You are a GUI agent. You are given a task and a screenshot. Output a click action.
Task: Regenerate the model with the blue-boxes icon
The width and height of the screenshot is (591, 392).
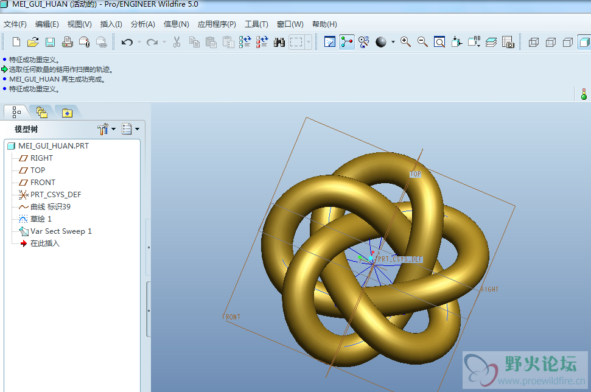(245, 42)
